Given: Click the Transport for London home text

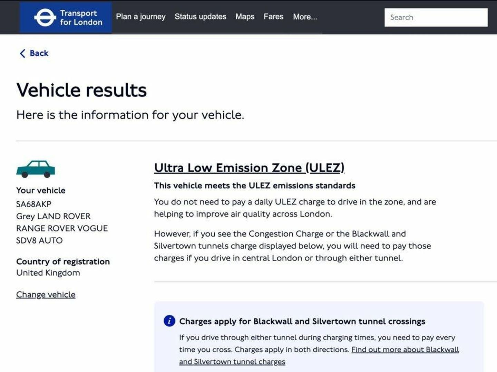Looking at the screenshot, I should 81,18.
